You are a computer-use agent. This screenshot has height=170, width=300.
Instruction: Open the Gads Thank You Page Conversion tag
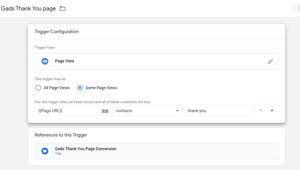(x=85, y=149)
